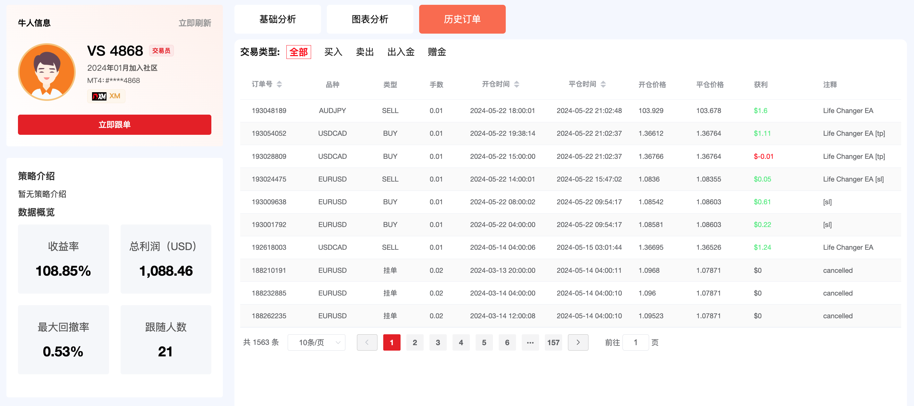This screenshot has height=406, width=914.
Task: Sort by 开仓时间 using its sort arrows
Action: [x=517, y=84]
